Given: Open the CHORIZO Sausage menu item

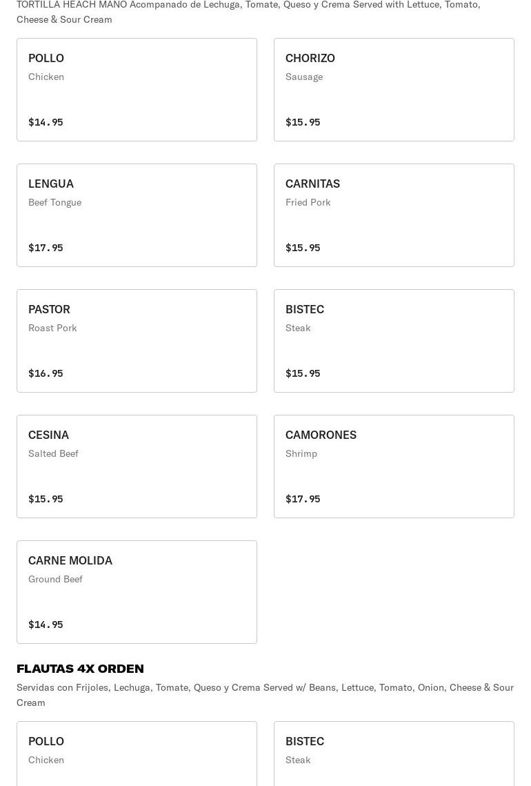Looking at the screenshot, I should coord(394,90).
